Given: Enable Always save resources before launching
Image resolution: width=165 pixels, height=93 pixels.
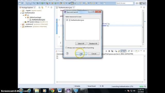Looking at the screenshot, I should pyautogui.click(x=66, y=48).
